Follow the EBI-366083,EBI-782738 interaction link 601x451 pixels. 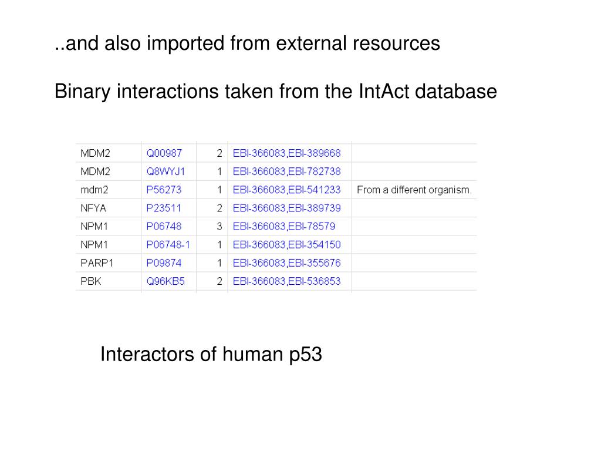point(286,171)
